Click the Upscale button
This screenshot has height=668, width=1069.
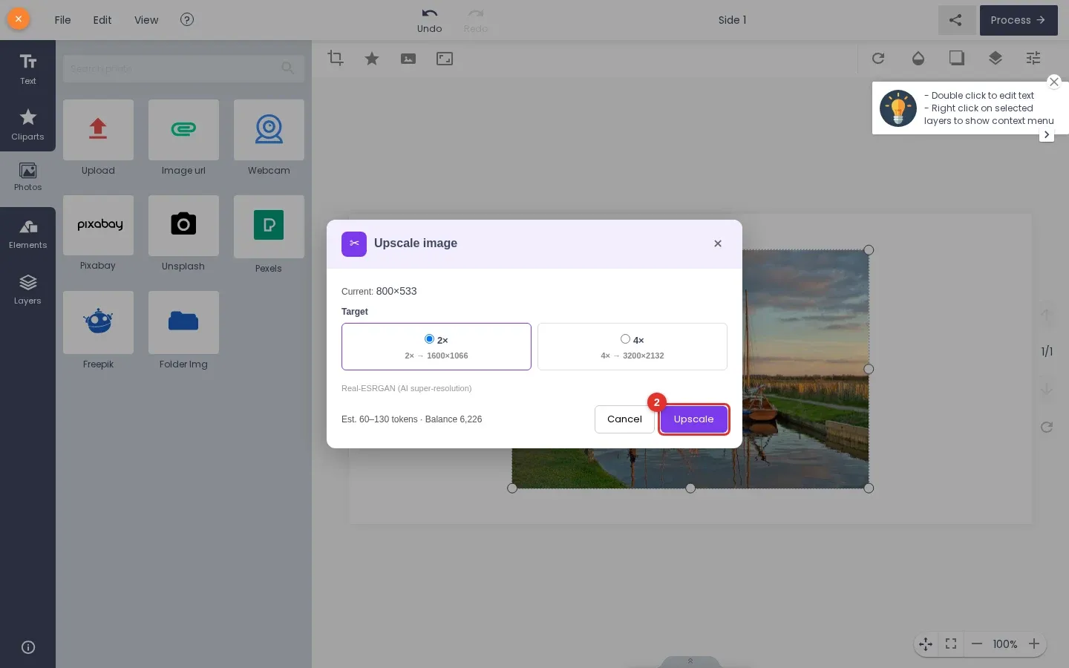(x=694, y=419)
